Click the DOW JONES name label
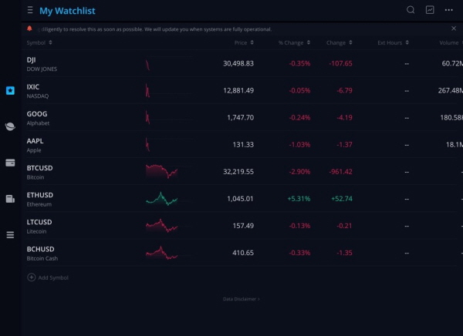Image resolution: width=463 pixels, height=336 pixels. [x=42, y=69]
